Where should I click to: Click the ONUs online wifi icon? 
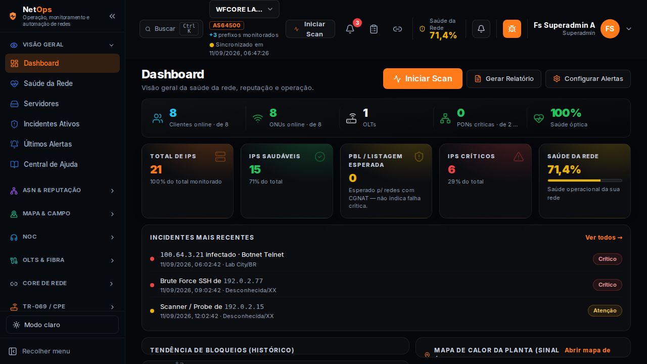(x=258, y=118)
